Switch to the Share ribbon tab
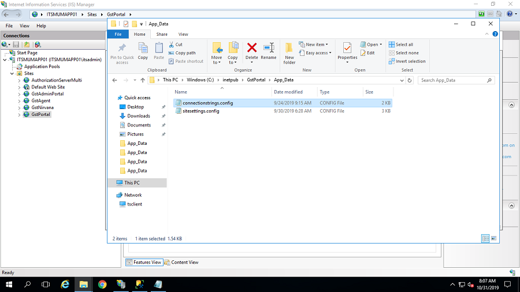Screen dimensions: 520x292 tap(162, 34)
